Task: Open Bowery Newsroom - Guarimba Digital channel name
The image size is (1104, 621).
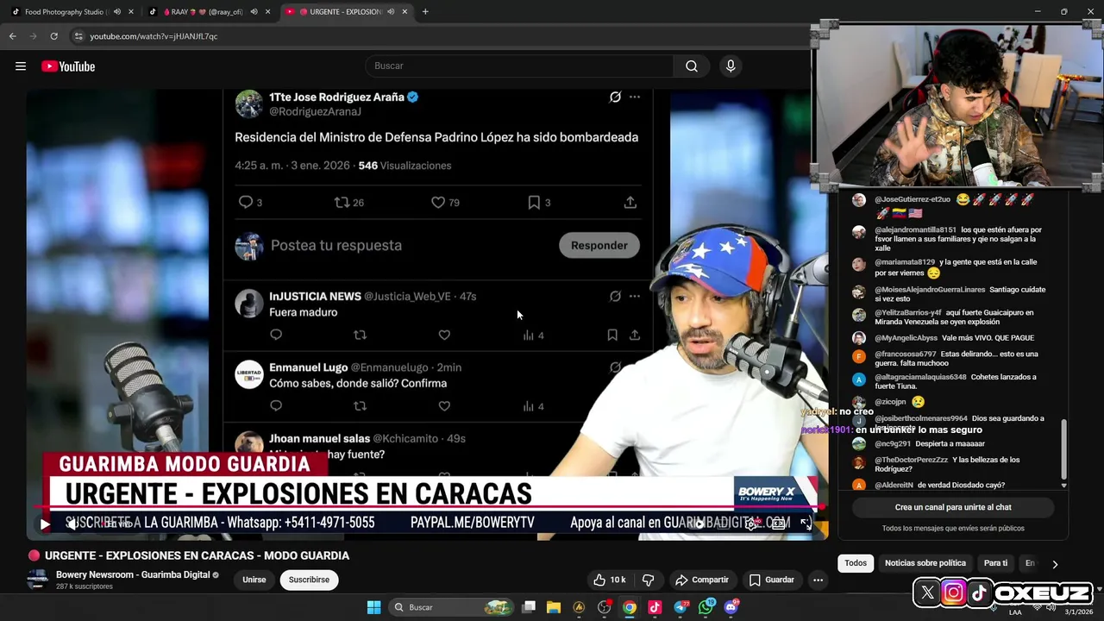Action: [133, 574]
